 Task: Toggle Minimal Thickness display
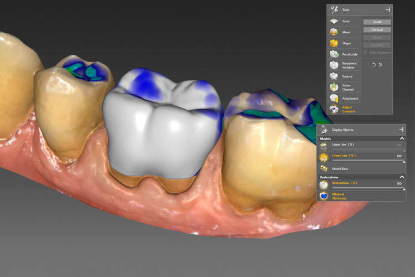(x=324, y=196)
